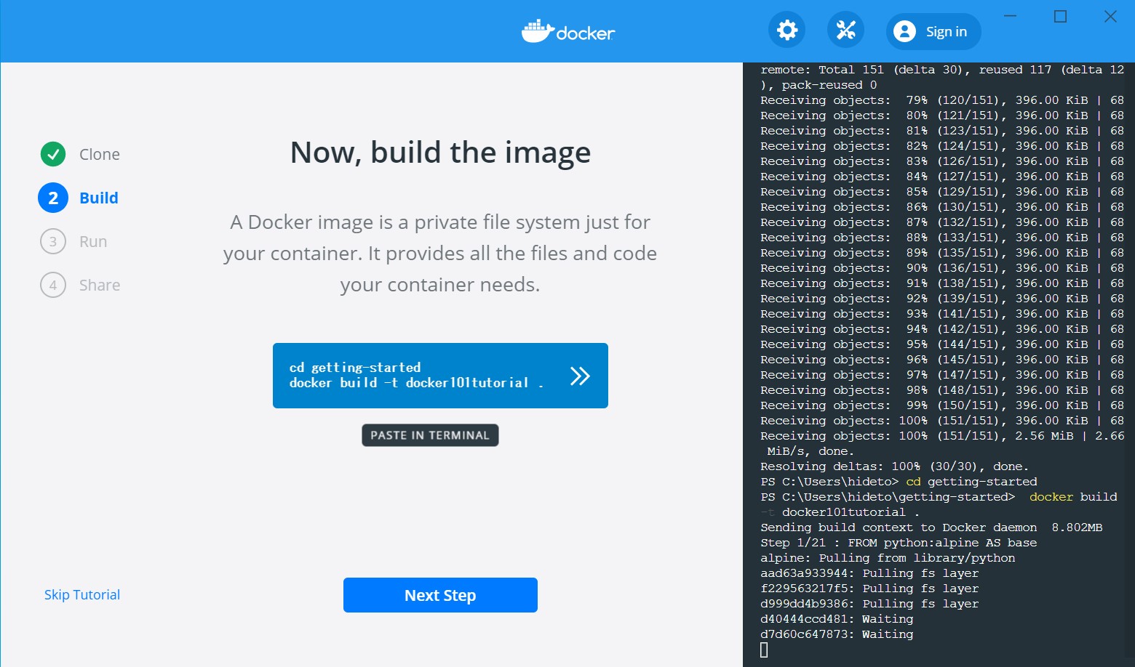The height and width of the screenshot is (667, 1135).
Task: Click the green Clone checkmark icon
Action: click(x=53, y=154)
